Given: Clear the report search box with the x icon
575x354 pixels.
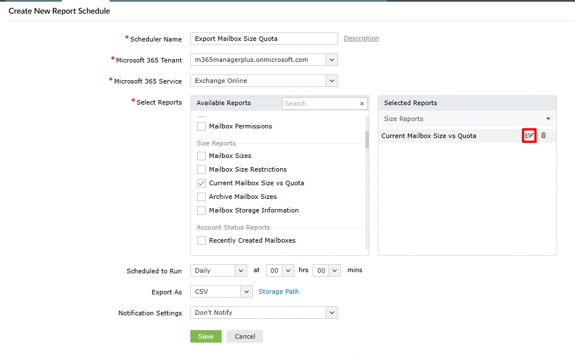Looking at the screenshot, I should click(x=362, y=104).
